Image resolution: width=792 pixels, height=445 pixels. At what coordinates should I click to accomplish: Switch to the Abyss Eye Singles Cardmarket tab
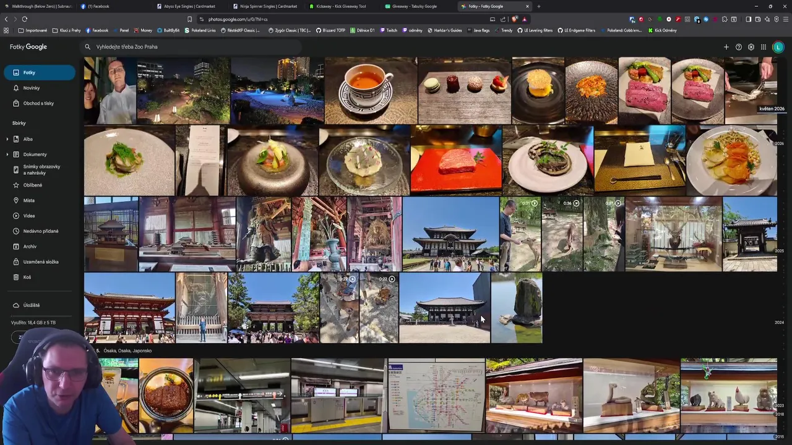tap(190, 6)
